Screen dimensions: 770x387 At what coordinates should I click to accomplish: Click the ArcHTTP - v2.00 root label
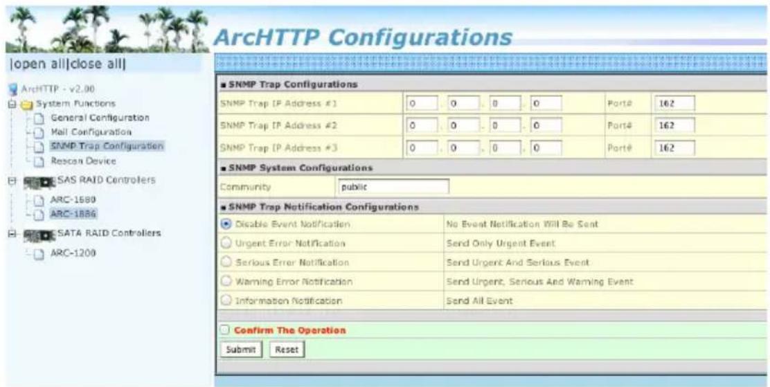pyautogui.click(x=58, y=89)
